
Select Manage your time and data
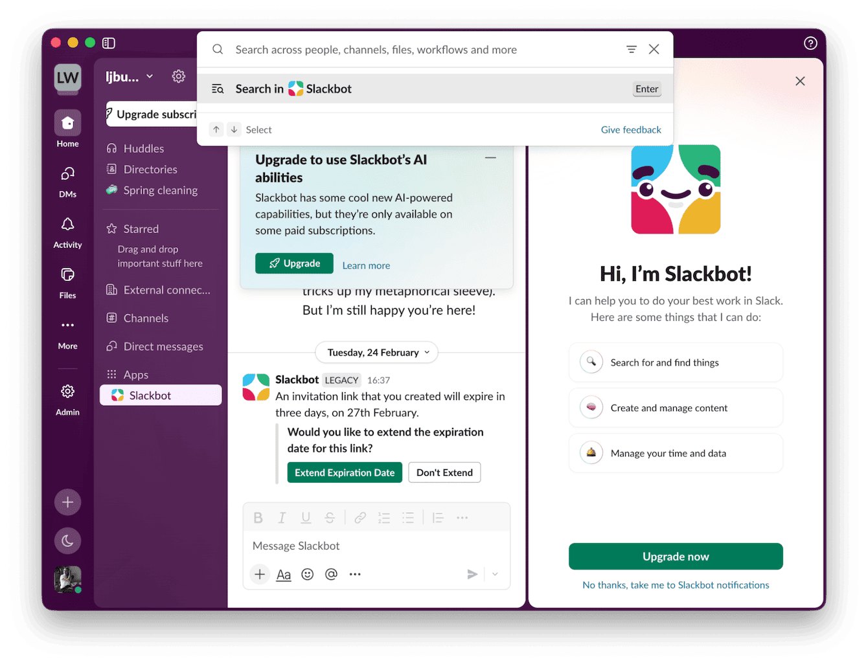click(676, 453)
